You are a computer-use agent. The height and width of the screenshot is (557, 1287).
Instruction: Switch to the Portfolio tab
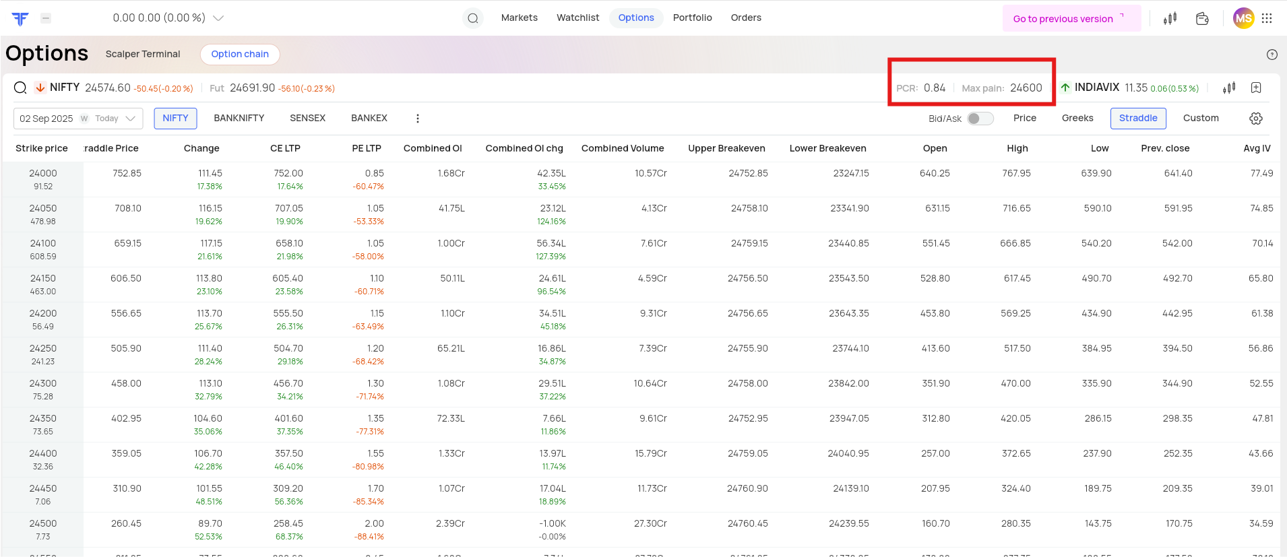(x=693, y=18)
